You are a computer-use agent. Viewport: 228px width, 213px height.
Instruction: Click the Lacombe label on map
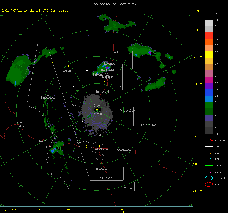pyautogui.click(x=109, y=64)
